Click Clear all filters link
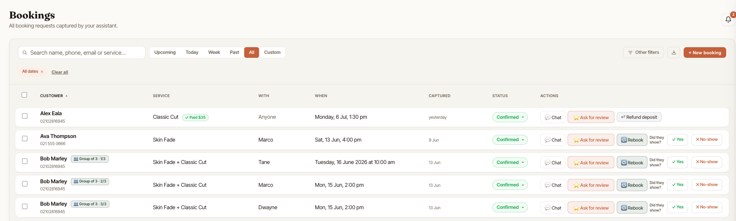Screen dimensions: 736x221 click(x=60, y=72)
